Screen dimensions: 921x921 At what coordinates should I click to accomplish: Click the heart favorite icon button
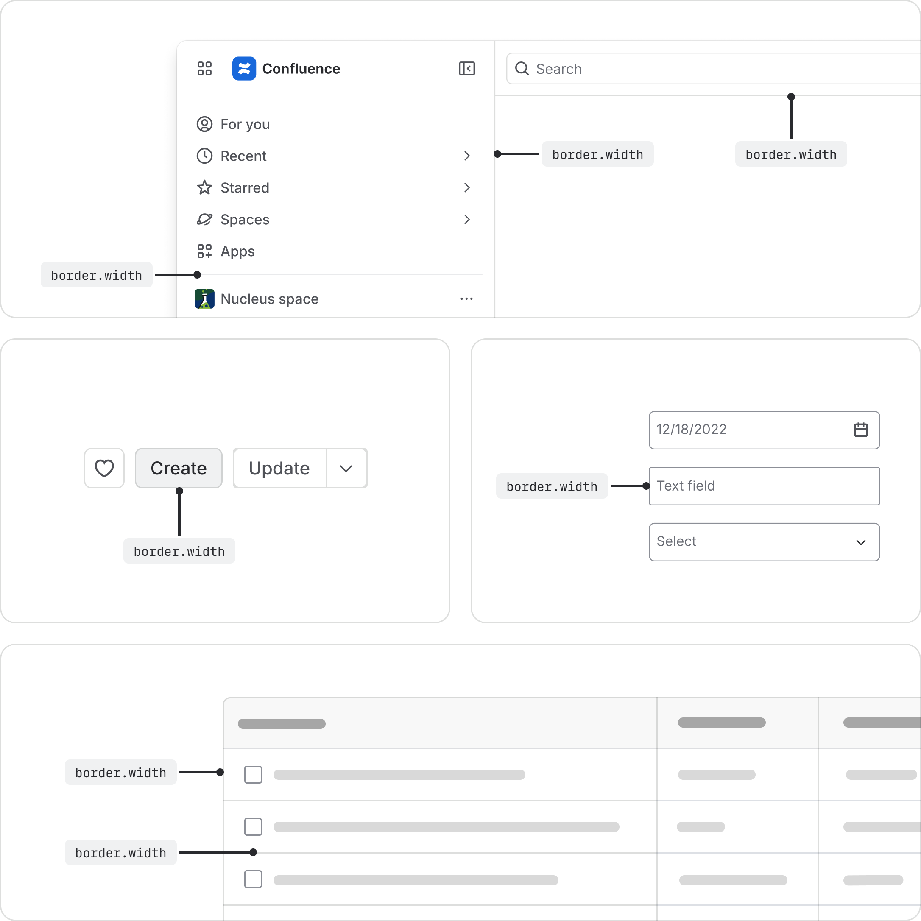pyautogui.click(x=104, y=468)
